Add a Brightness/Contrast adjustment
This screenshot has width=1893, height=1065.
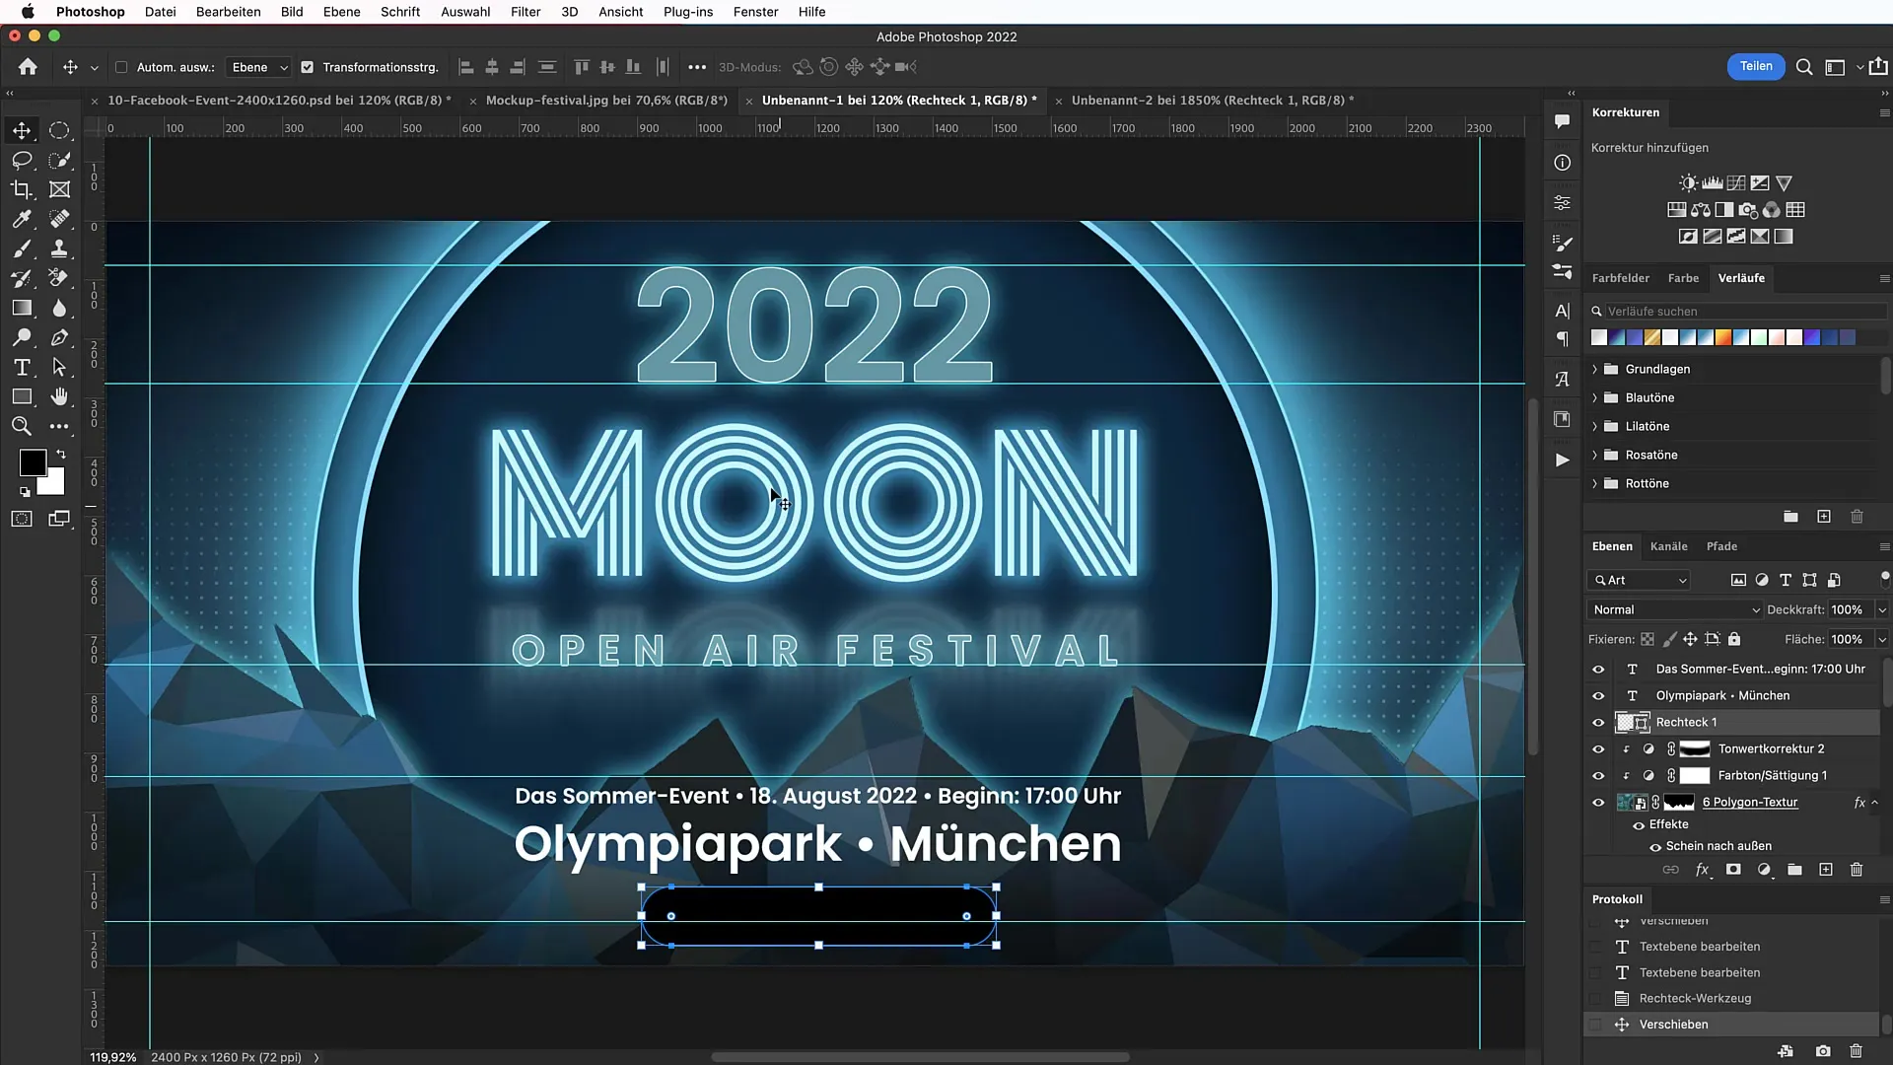1689,183
